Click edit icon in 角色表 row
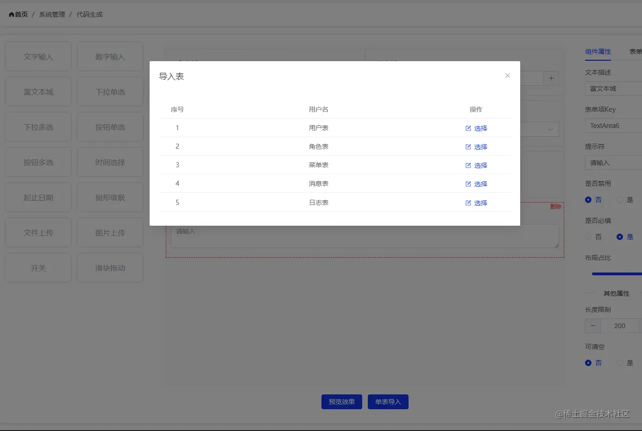The width and height of the screenshot is (642, 431). pos(468,147)
